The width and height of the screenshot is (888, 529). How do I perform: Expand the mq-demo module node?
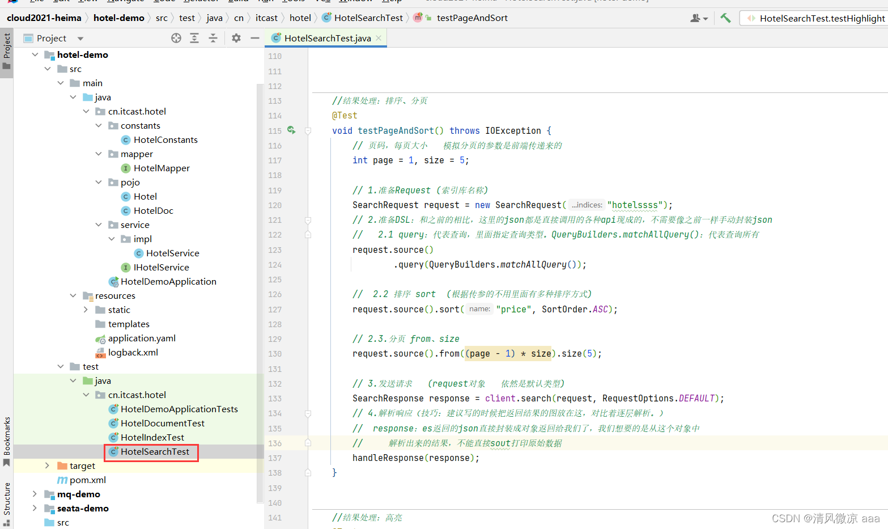tap(35, 494)
